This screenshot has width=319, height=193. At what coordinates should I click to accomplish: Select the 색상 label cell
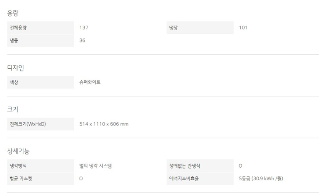(41, 82)
